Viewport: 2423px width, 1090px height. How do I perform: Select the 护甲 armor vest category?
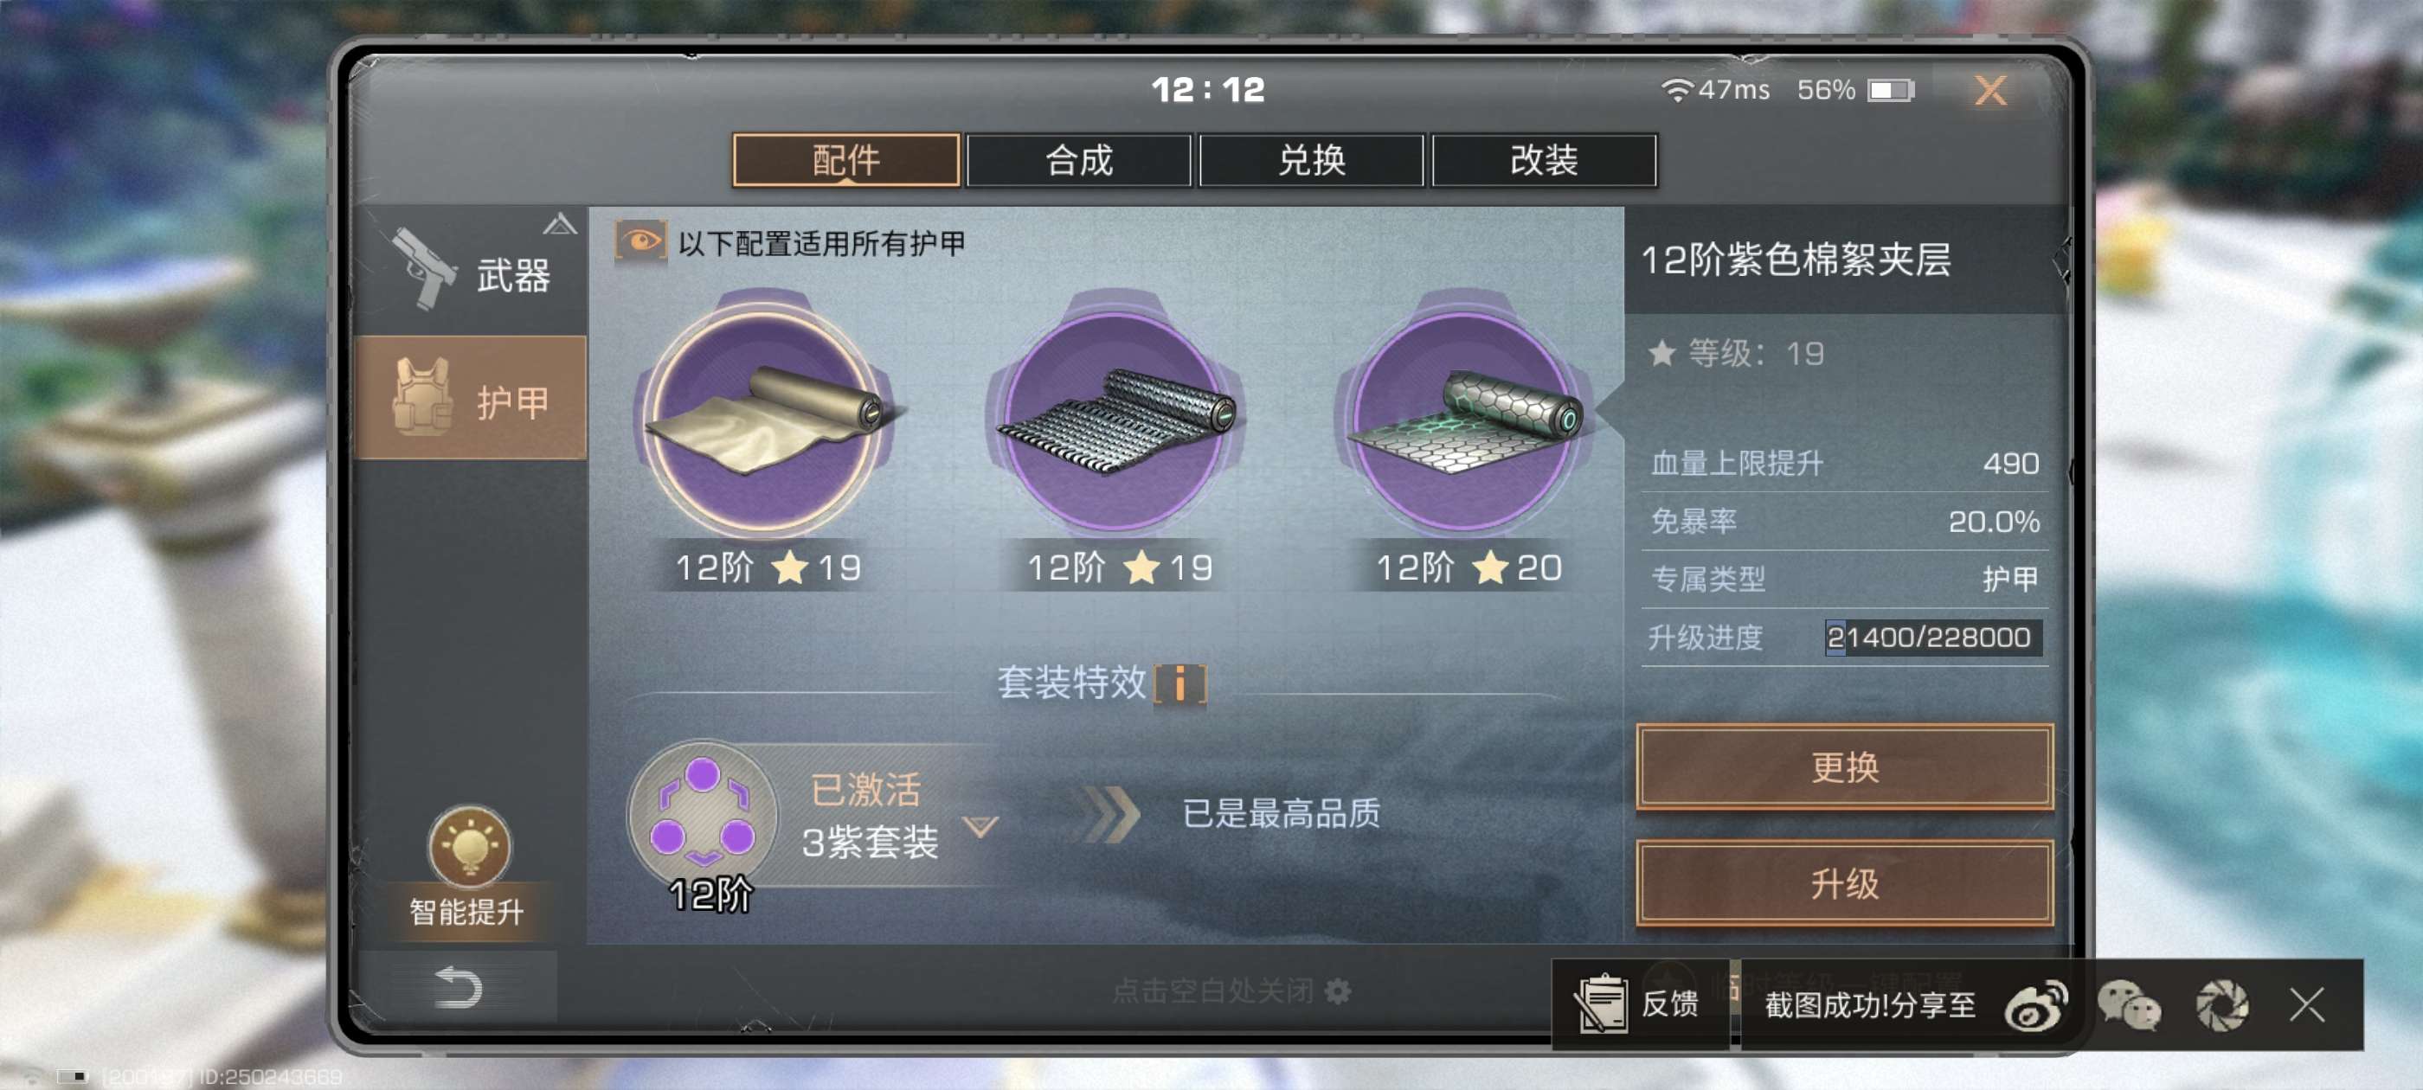pyautogui.click(x=470, y=398)
